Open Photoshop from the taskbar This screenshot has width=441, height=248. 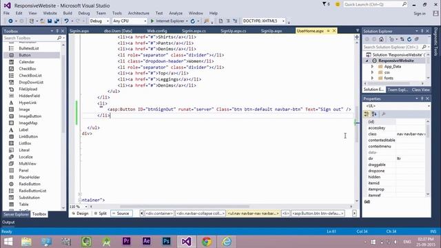166,241
